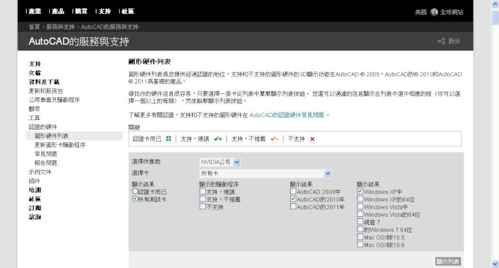Screen dimensions: 499x268
Task: Check the Windows Vista中 checkbox
Action: 360,206
